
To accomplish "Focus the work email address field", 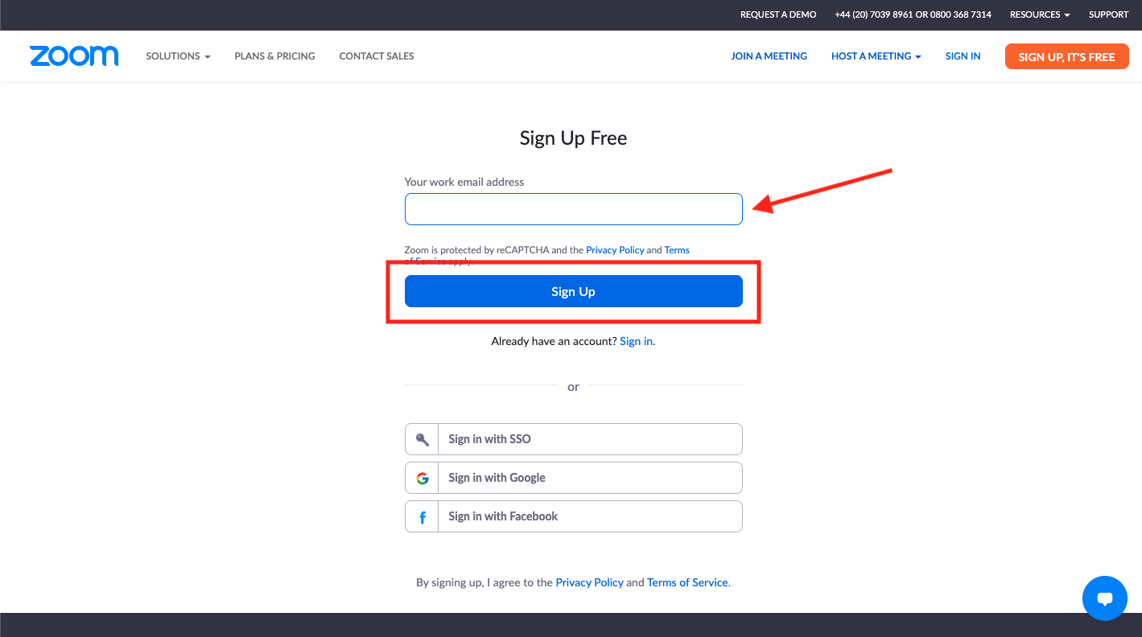I will point(573,209).
